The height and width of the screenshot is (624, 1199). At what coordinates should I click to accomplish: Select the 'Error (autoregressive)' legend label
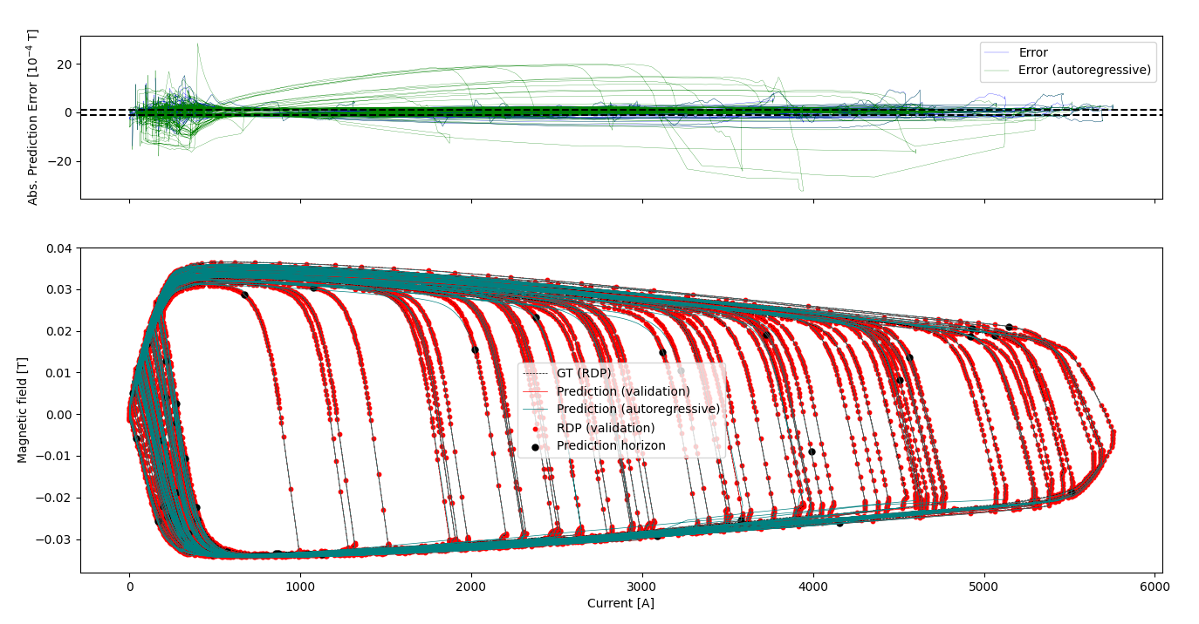tap(1085, 71)
